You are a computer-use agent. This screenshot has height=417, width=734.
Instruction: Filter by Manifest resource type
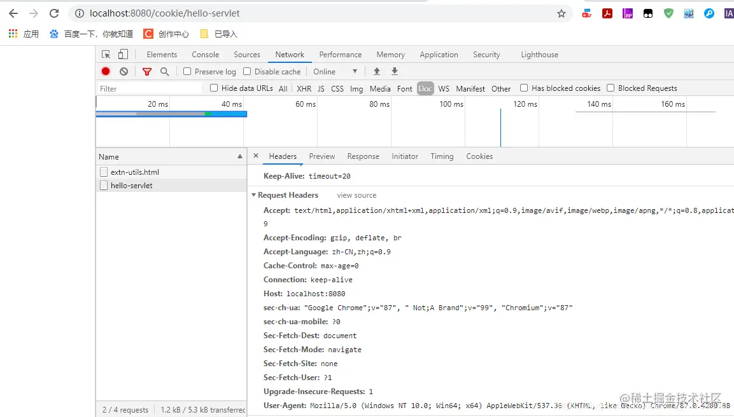[x=470, y=88]
